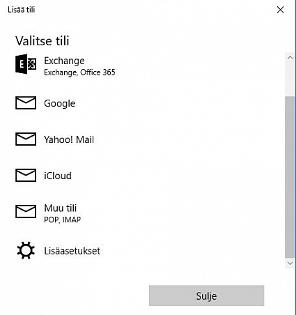This screenshot has height=315, width=296.
Task: Click the scroll up arrow
Action: click(x=290, y=57)
